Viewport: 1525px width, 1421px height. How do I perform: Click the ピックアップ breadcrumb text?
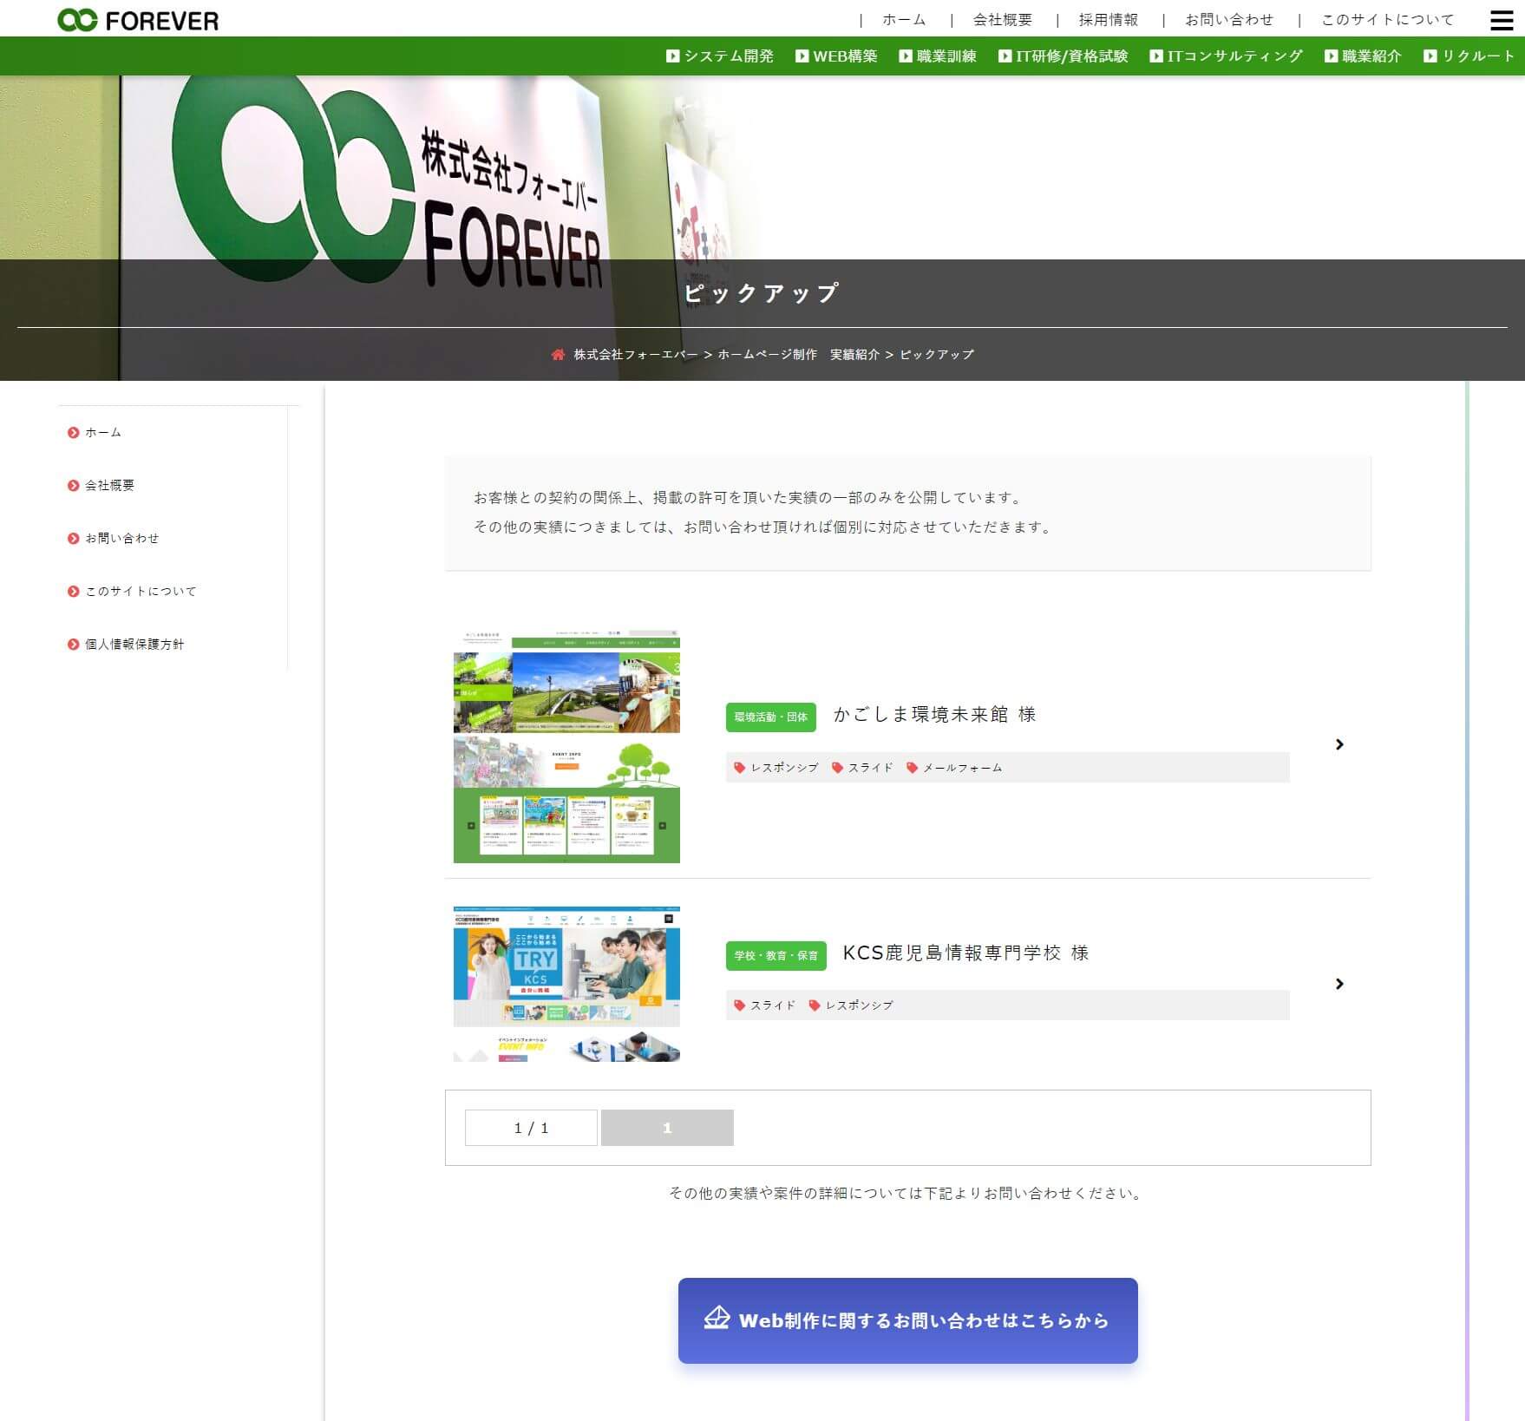point(937,355)
